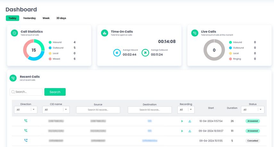Click the Average Inbound arrow icon

point(117,53)
